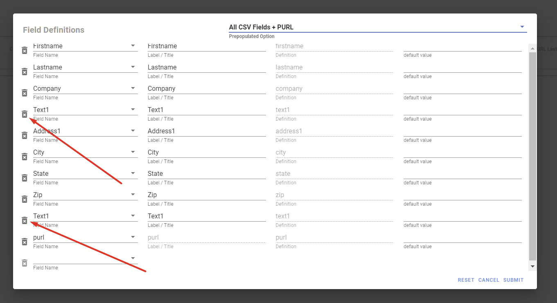Click the trash icon beside Zip
This screenshot has height=303, width=557.
click(25, 199)
